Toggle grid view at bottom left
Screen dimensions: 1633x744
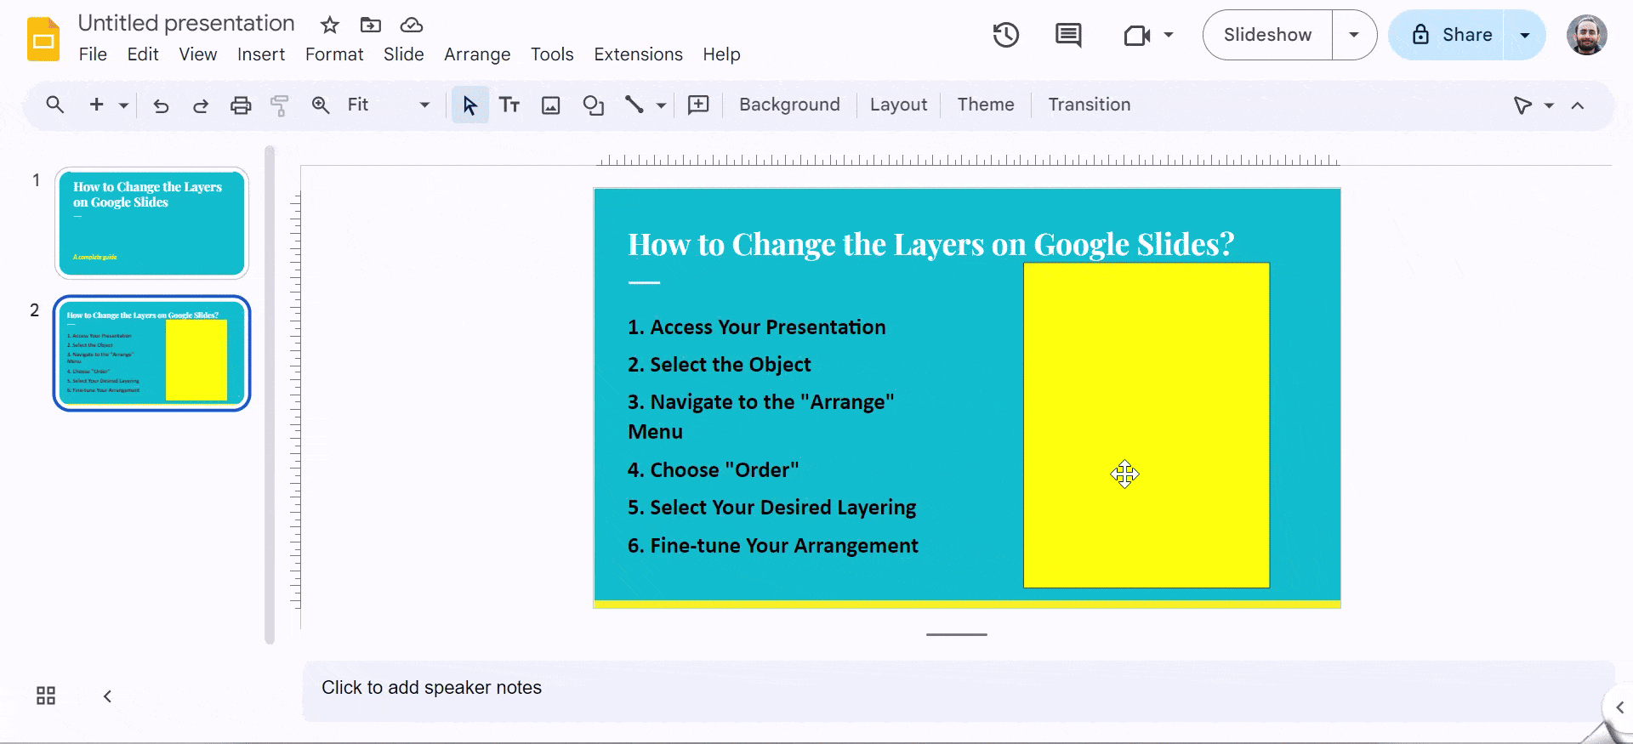(46, 696)
